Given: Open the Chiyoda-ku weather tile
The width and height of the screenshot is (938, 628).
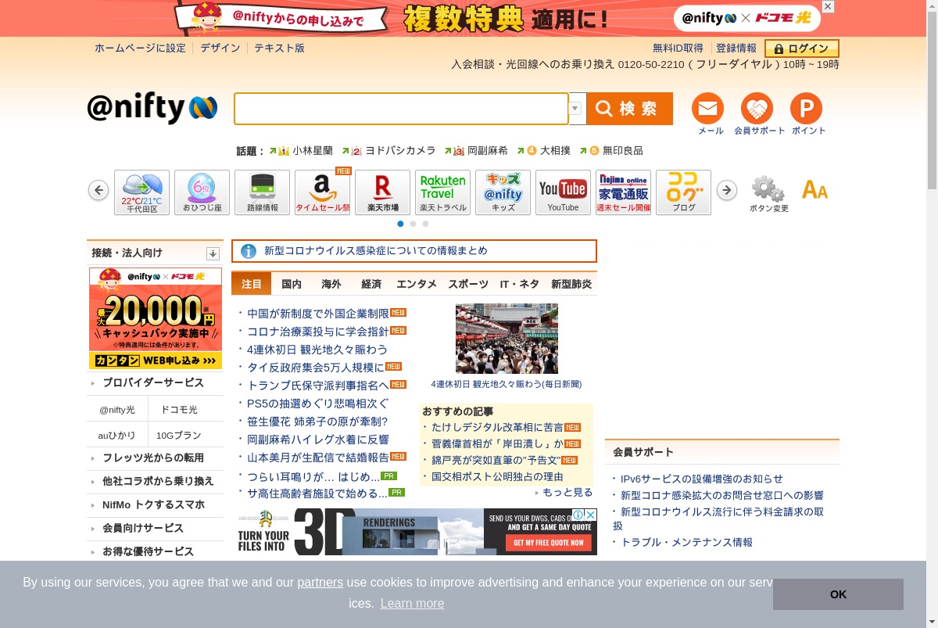Looking at the screenshot, I should click(x=141, y=192).
